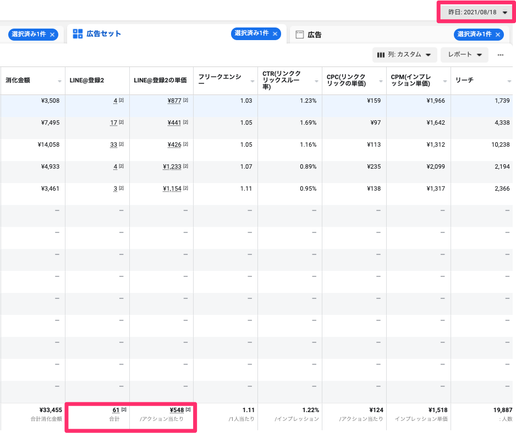Click the [2] footnote marker beside ¥1,154

(185, 188)
